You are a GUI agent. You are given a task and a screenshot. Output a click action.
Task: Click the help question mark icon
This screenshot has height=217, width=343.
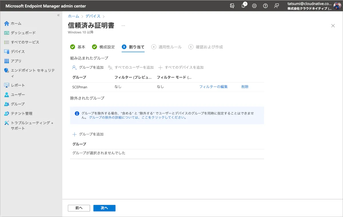pyautogui.click(x=265, y=6)
